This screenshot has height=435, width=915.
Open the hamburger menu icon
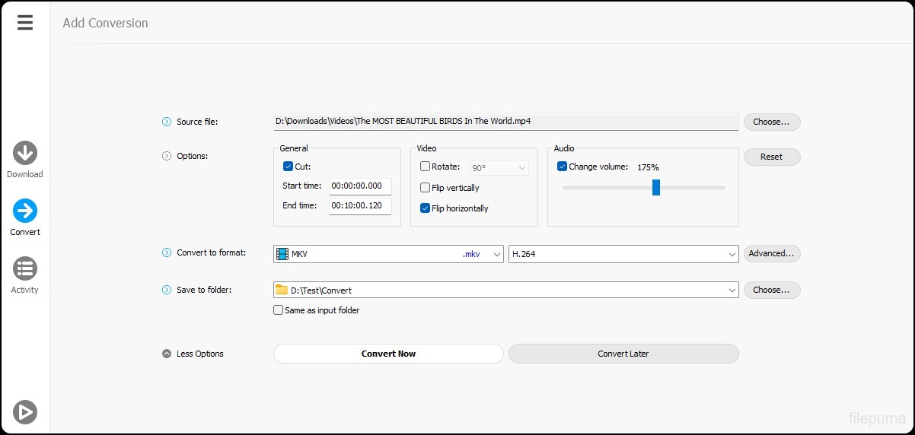pyautogui.click(x=25, y=23)
